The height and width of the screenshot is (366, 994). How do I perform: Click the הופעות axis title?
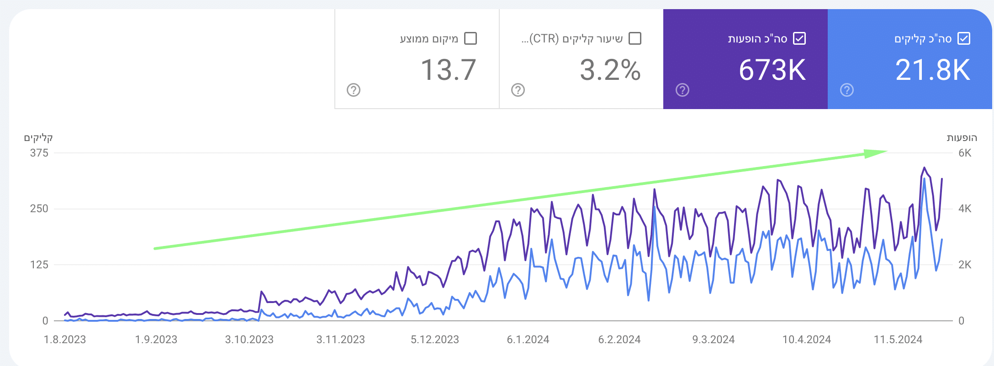click(962, 138)
